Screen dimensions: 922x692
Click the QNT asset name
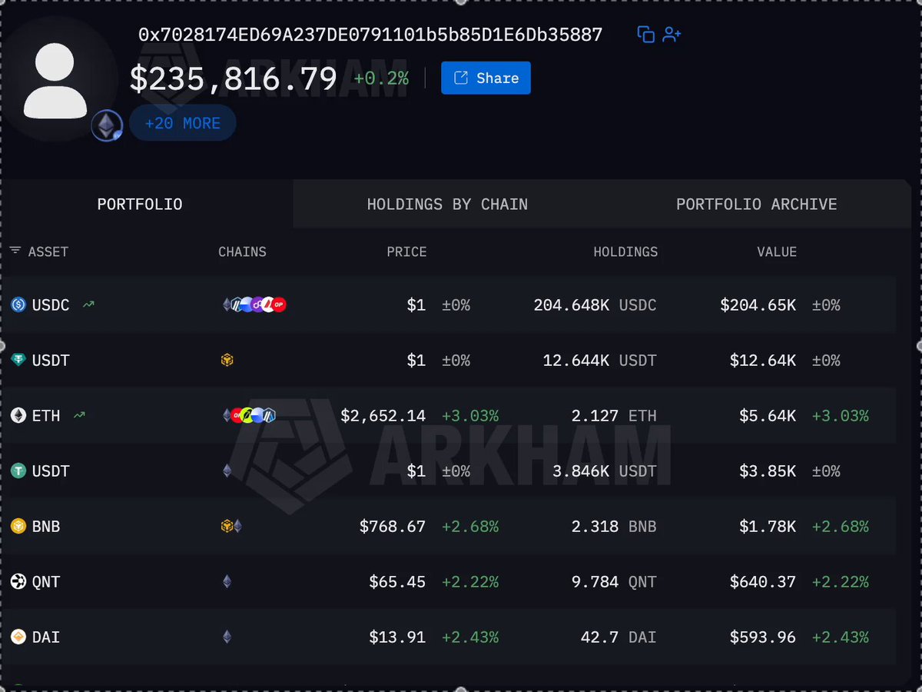46,582
